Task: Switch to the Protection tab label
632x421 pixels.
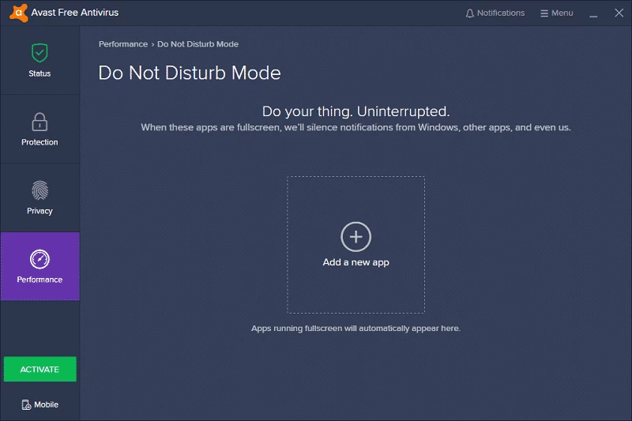Action: point(39,142)
